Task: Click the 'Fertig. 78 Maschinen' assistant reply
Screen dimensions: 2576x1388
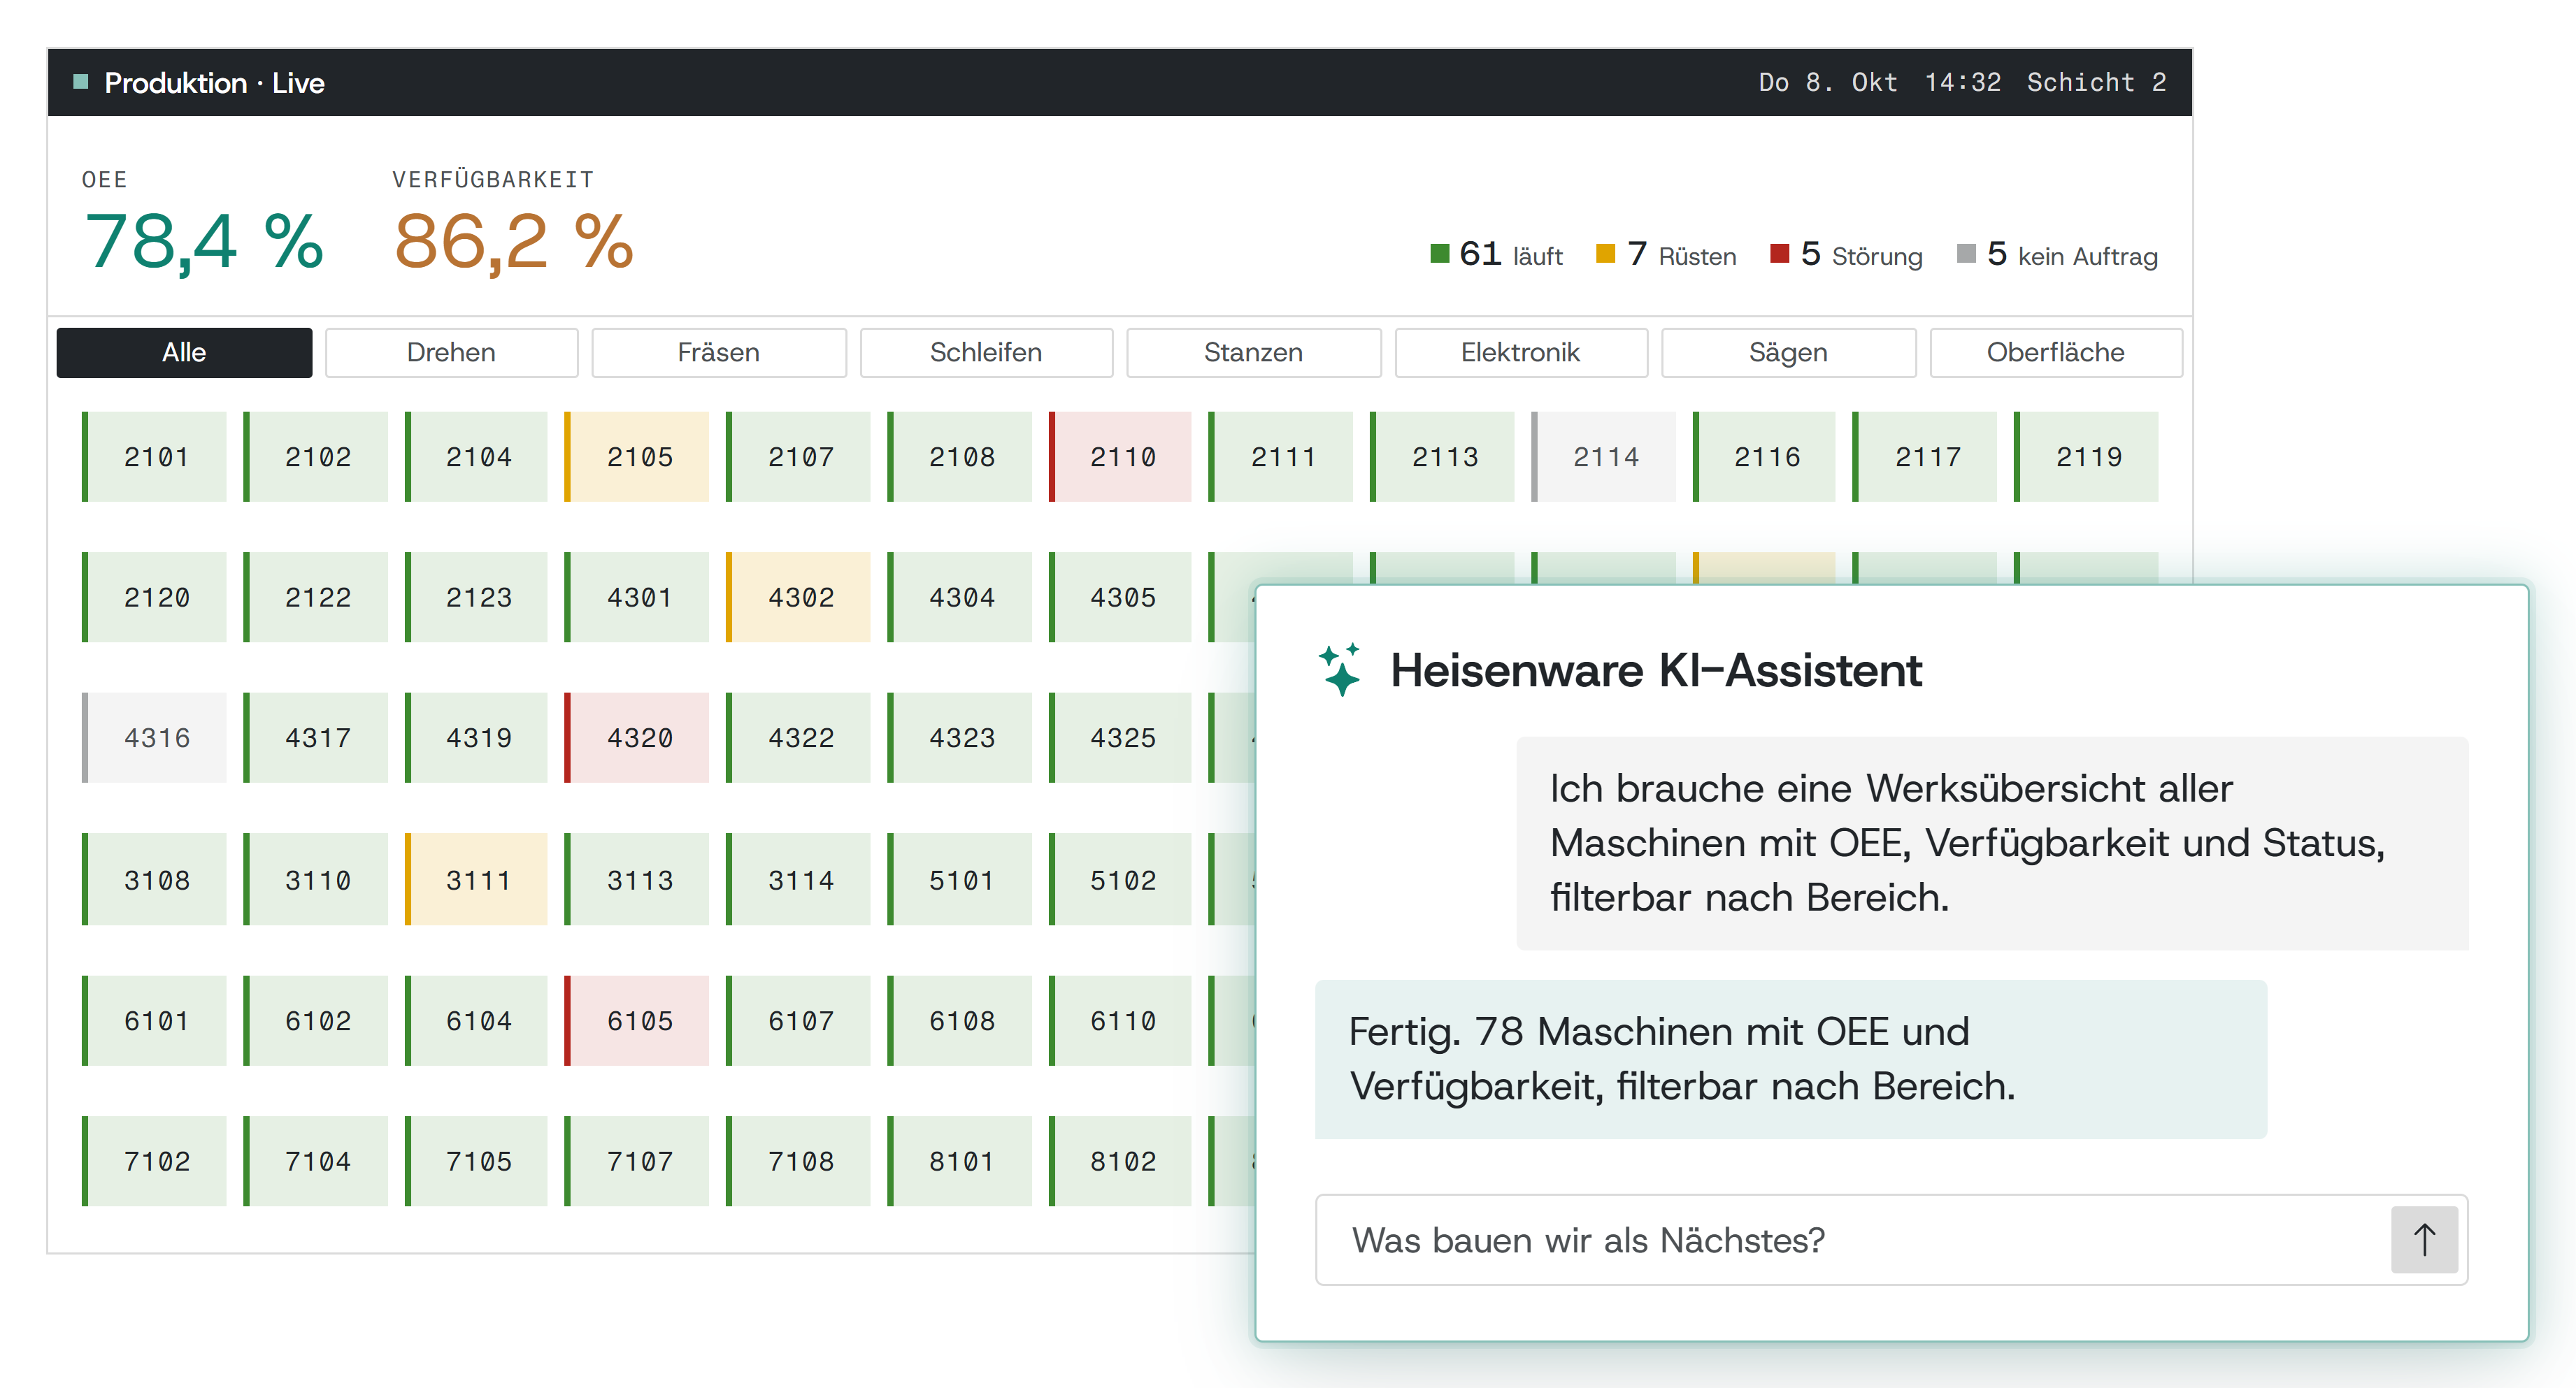Action: [x=1790, y=1058]
